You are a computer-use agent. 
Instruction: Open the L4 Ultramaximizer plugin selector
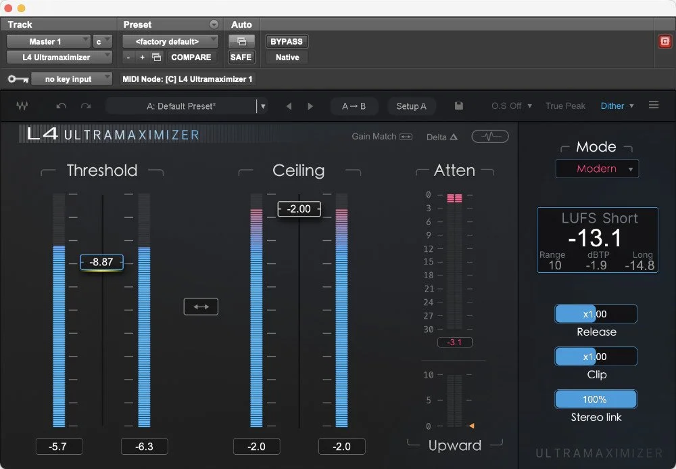[59, 57]
